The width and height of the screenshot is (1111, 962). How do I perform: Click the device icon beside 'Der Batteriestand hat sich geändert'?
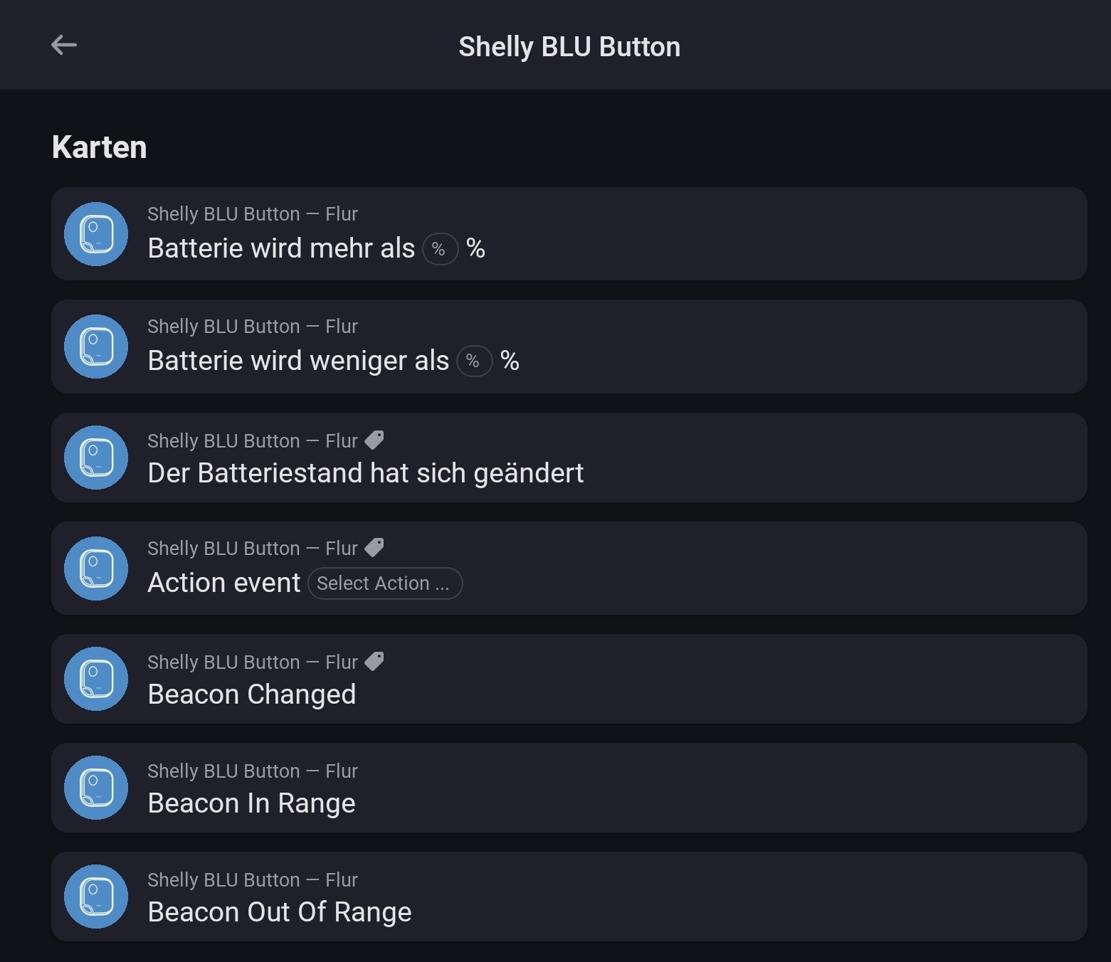point(96,458)
